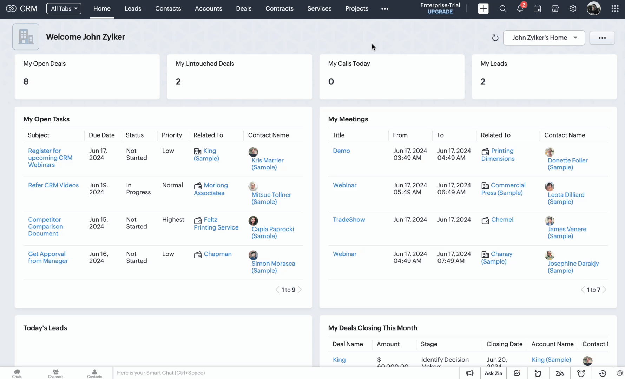Expand the All Tabs dropdown
This screenshot has width=625, height=379.
pos(64,9)
